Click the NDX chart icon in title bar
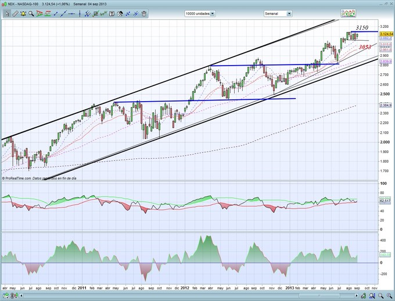 point(4,3)
